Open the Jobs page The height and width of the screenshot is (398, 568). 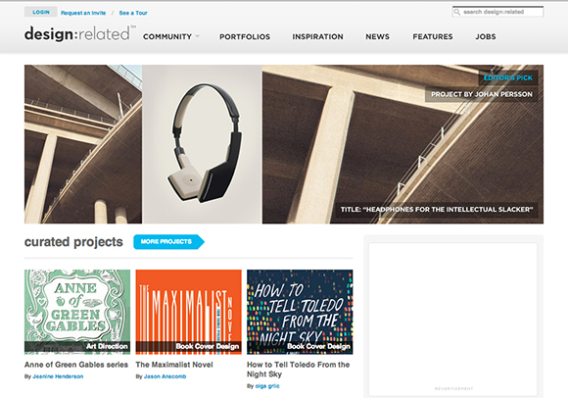tap(486, 36)
